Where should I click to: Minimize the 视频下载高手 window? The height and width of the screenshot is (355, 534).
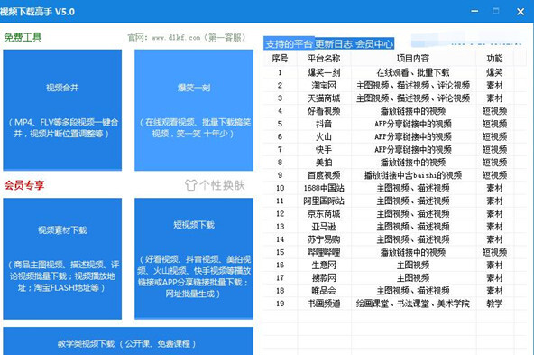[474, 11]
